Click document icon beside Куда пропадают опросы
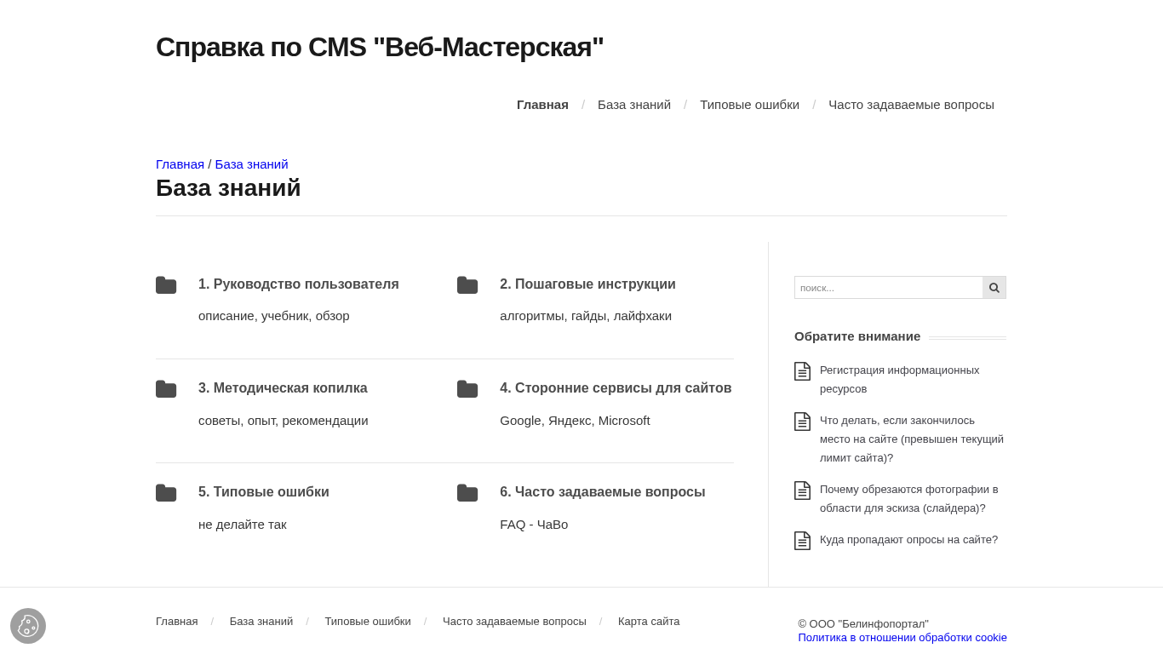The image size is (1163, 654). 802,541
